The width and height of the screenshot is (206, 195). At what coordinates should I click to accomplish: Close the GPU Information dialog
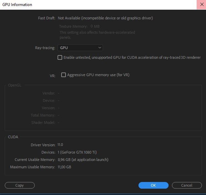click(202, 4)
